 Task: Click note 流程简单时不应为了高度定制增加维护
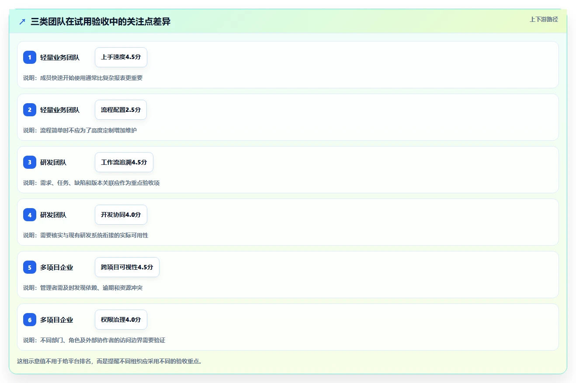[x=88, y=130]
